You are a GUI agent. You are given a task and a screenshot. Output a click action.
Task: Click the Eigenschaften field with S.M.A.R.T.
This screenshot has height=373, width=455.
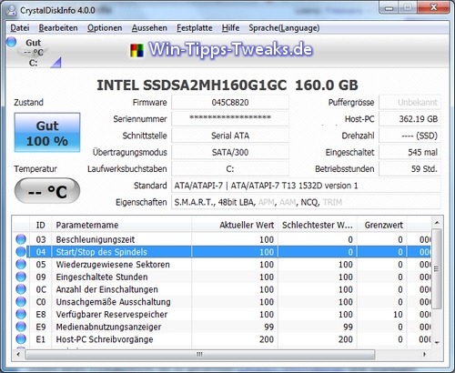coord(306,202)
